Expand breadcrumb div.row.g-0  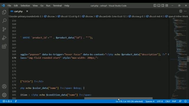click(x=136, y=16)
